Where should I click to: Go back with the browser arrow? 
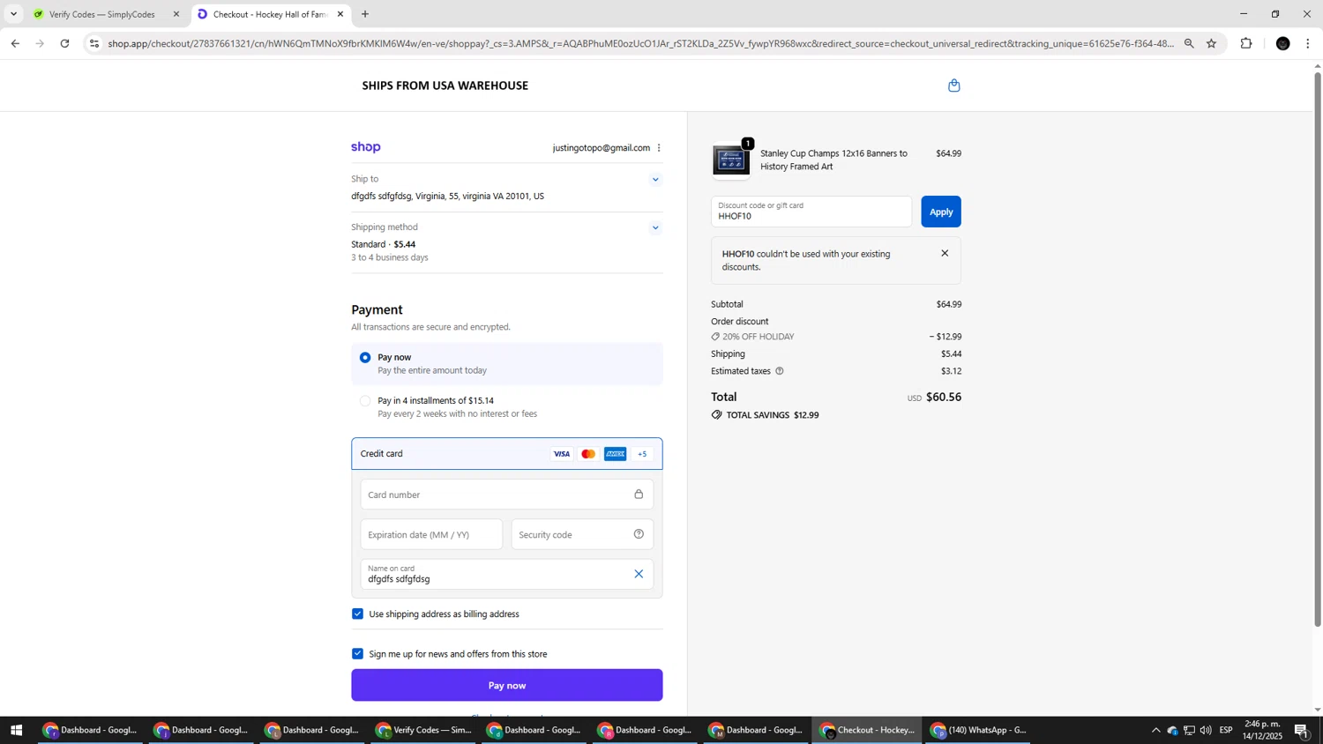(x=15, y=43)
